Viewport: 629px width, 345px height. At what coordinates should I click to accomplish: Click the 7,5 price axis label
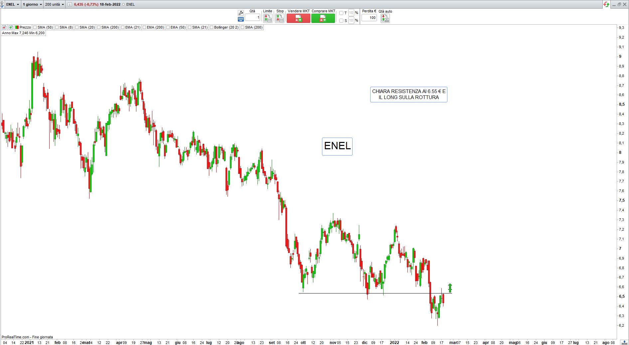coord(621,200)
